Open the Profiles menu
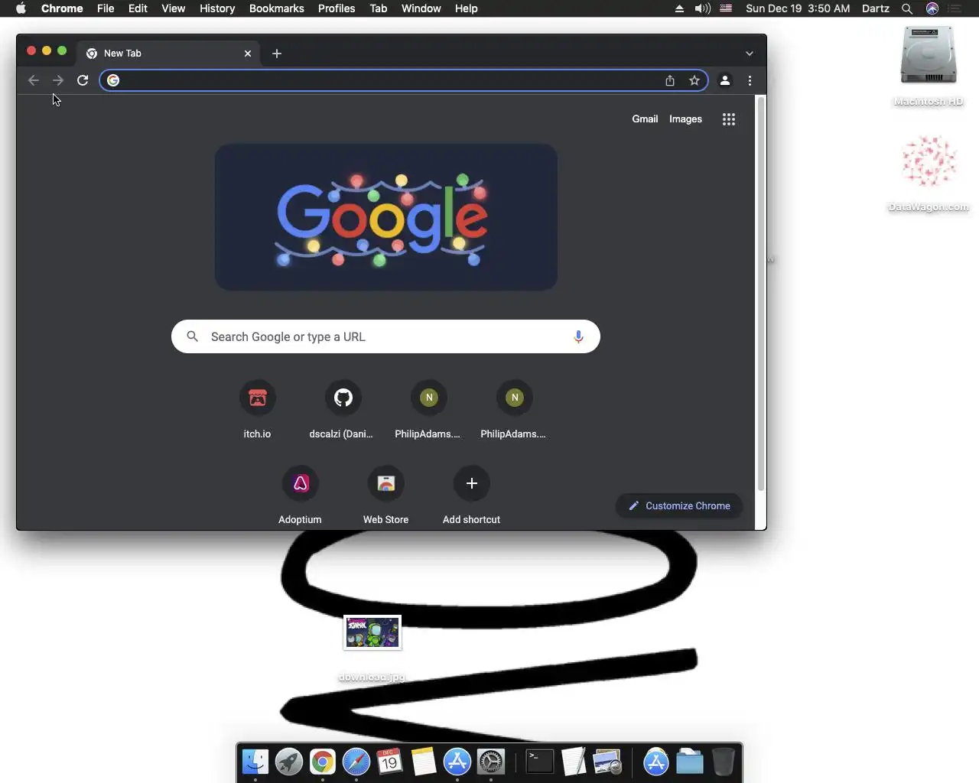Image resolution: width=979 pixels, height=783 pixels. (x=337, y=8)
